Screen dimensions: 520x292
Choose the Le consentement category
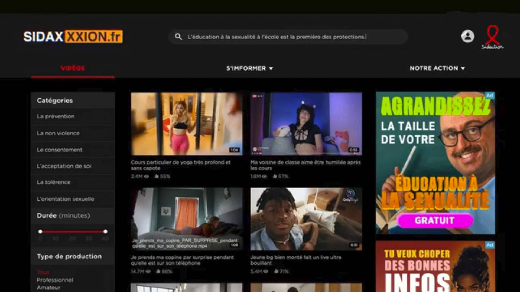click(60, 150)
